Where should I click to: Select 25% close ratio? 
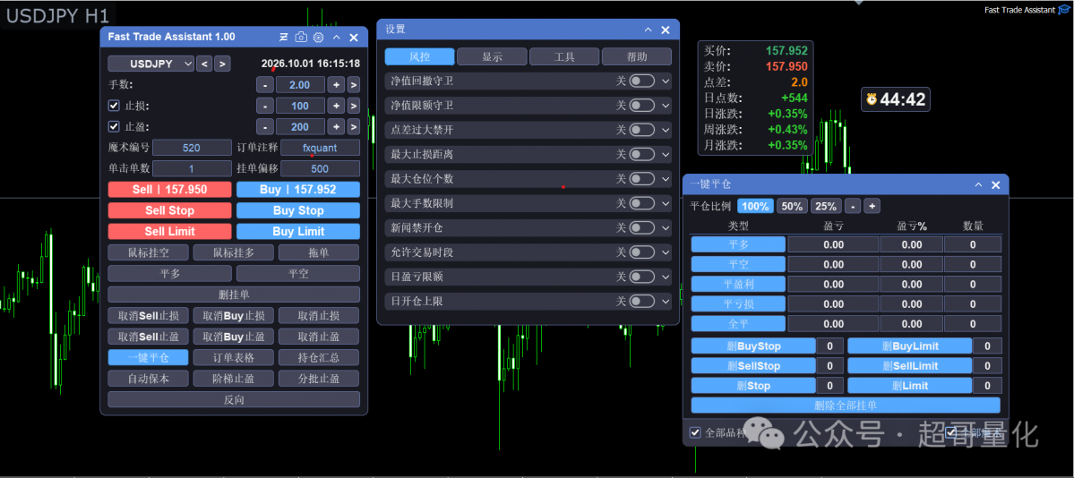click(x=826, y=206)
